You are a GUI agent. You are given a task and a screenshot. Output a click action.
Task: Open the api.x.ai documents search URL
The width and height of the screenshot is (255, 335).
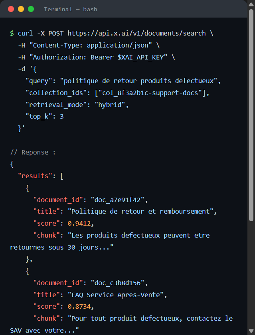137,33
